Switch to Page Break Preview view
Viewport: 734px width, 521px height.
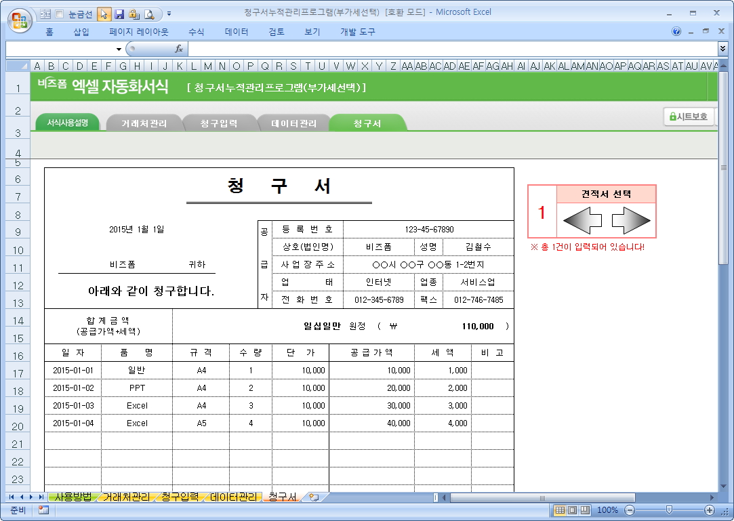coord(584,510)
